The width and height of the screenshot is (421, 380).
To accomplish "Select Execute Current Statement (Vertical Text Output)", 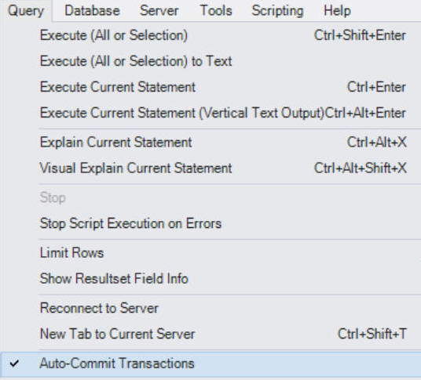I will [211, 113].
